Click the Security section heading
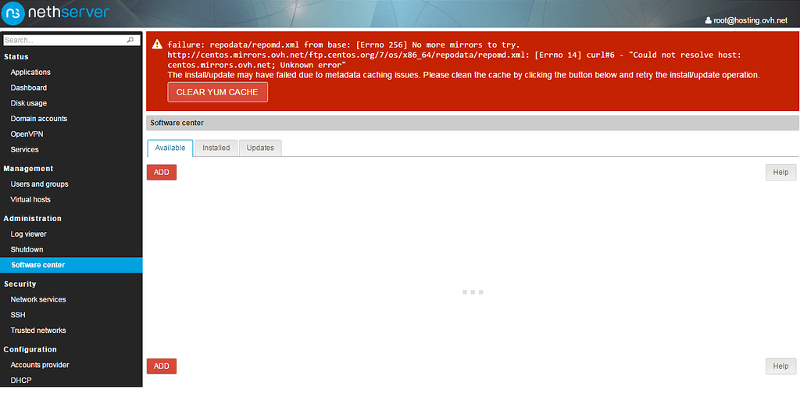This screenshot has width=800, height=393. pos(20,284)
